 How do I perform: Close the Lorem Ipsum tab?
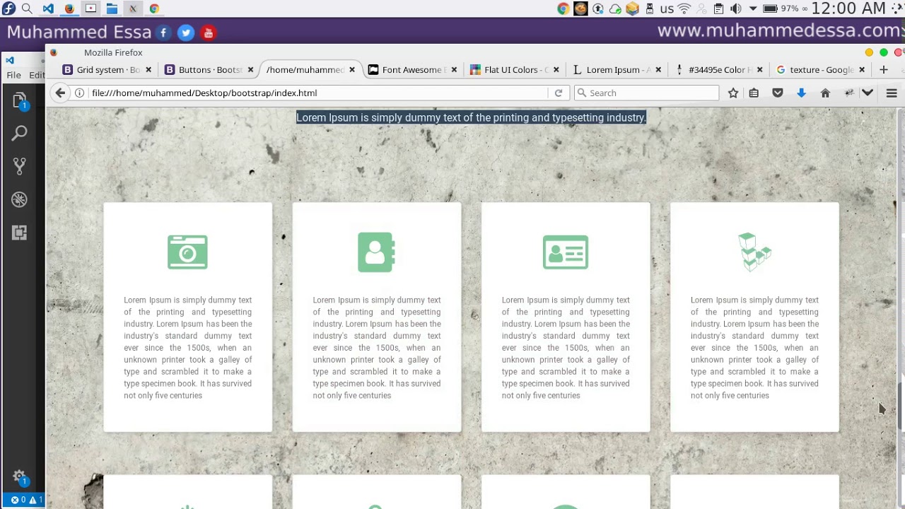click(658, 69)
